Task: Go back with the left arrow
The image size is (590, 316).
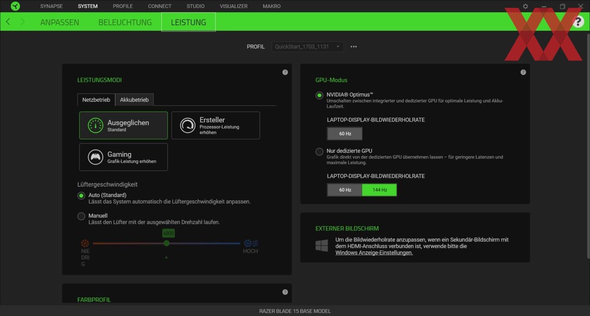Action: click(8, 22)
